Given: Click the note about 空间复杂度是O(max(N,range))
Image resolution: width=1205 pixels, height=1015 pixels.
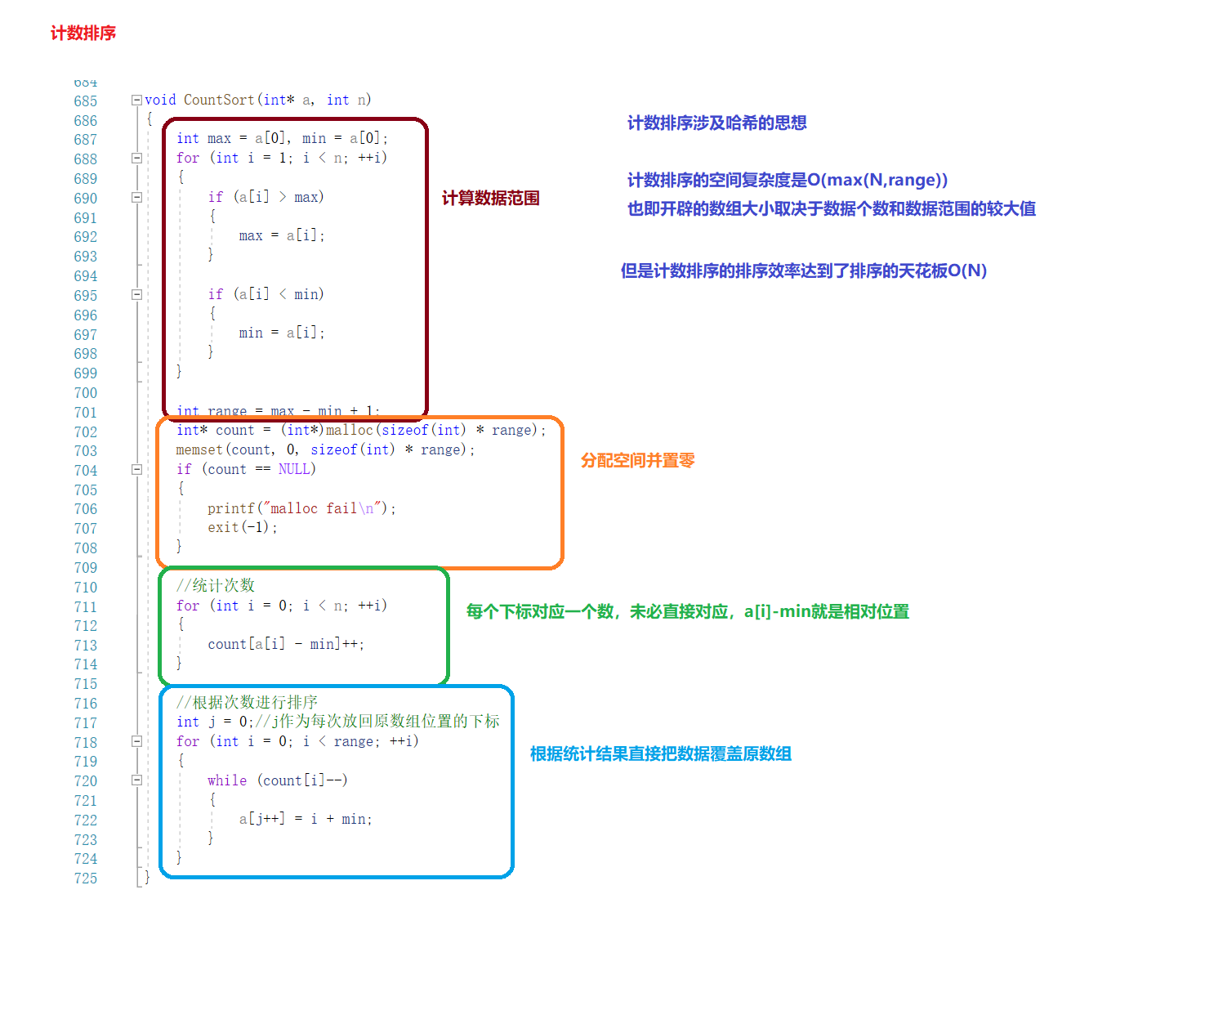Looking at the screenshot, I should coord(788,180).
